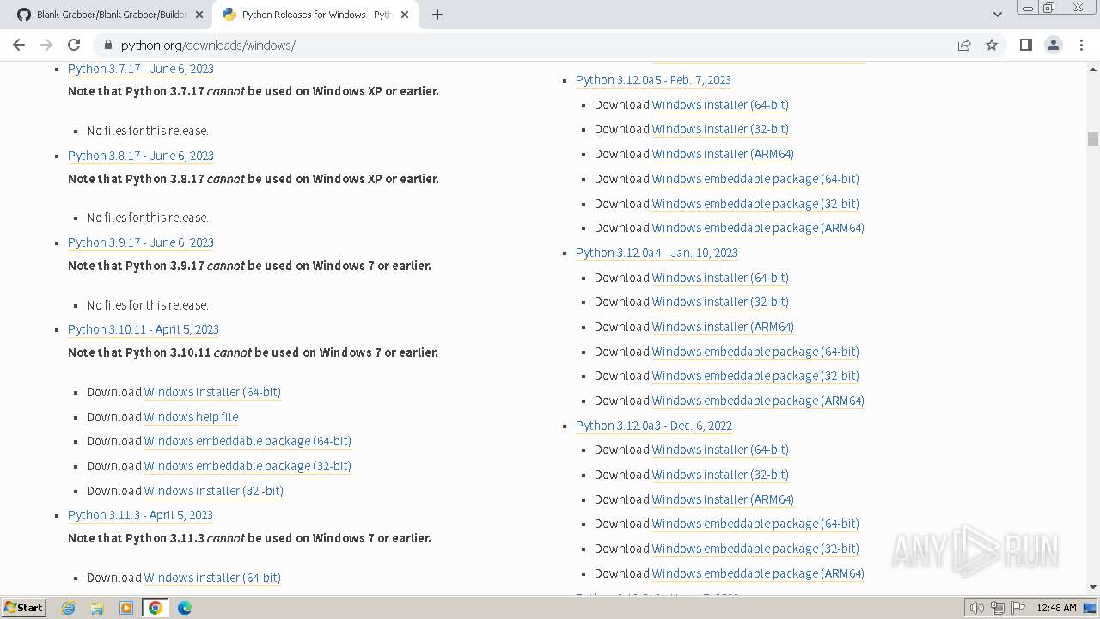Download 3.12.0a5 embeddable package (64-bit)
Image resolution: width=1100 pixels, height=619 pixels.
click(755, 179)
